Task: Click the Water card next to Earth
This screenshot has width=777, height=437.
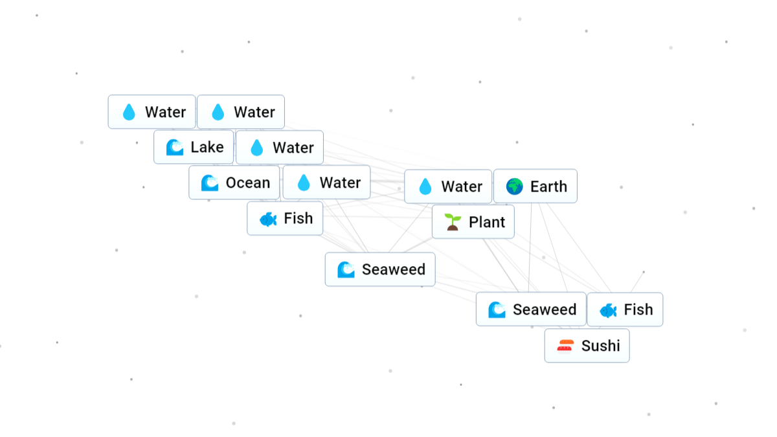Action: [x=447, y=186]
